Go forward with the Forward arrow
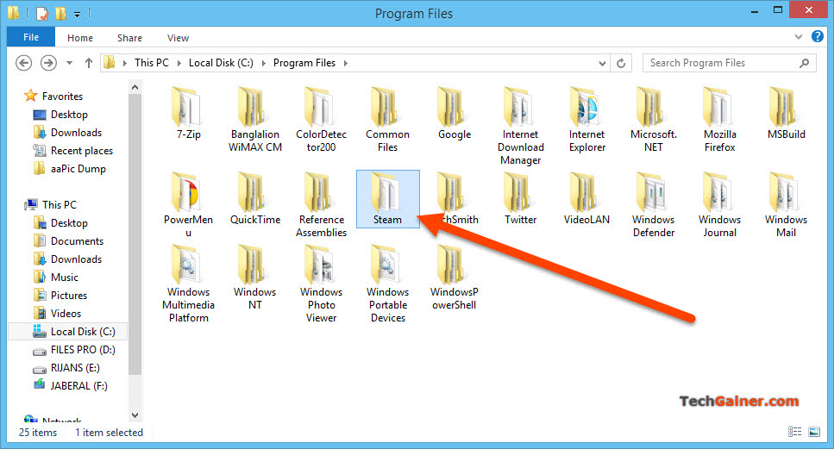834x449 pixels. (x=48, y=63)
